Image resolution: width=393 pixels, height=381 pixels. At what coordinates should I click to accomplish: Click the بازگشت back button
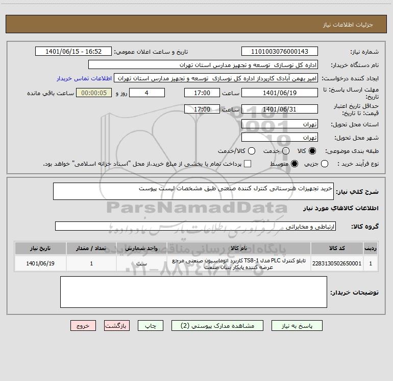click(117, 326)
